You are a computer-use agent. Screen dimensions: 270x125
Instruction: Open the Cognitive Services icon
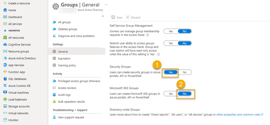tap(5, 45)
